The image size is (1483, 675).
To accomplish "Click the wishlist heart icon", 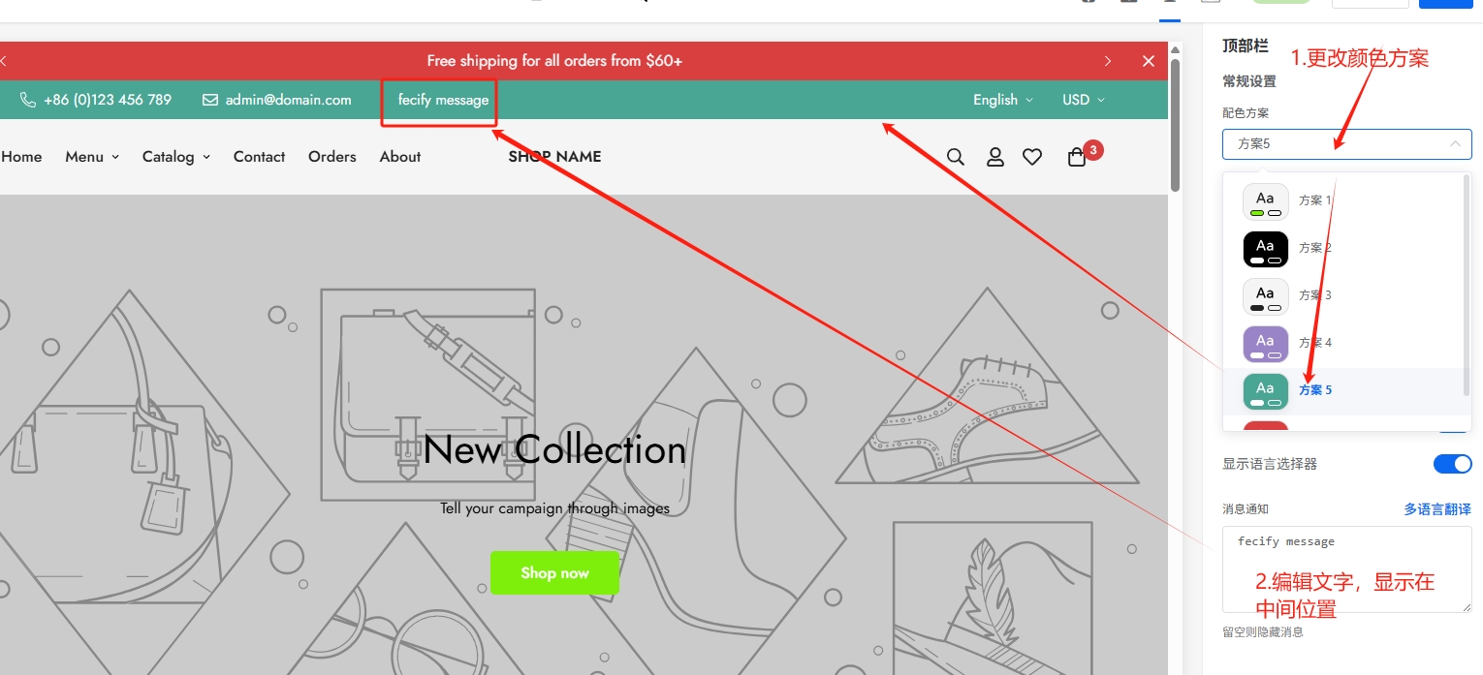I will (1032, 157).
